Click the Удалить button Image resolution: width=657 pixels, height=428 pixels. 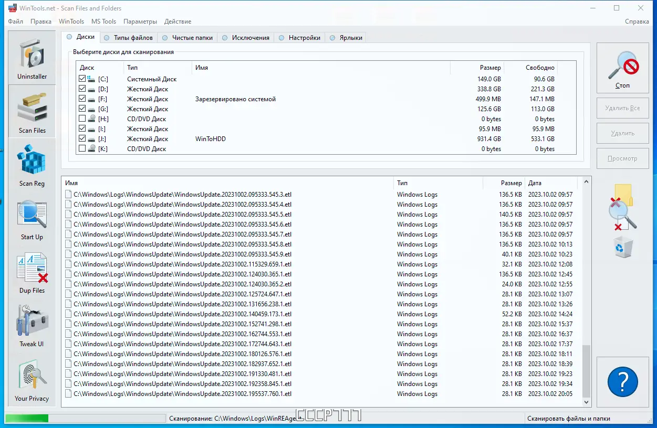tap(622, 133)
